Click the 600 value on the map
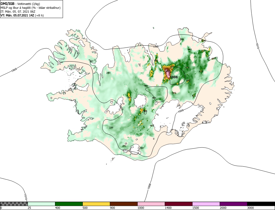The image size is (275, 210). point(174,93)
